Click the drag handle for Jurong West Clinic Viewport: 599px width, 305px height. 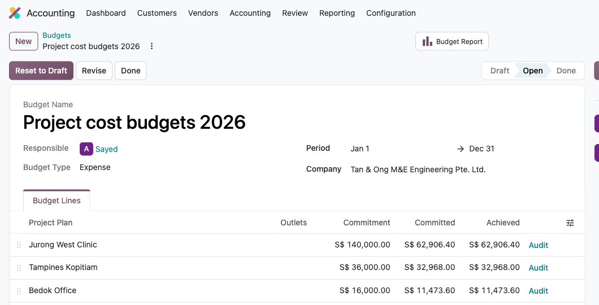19,245
